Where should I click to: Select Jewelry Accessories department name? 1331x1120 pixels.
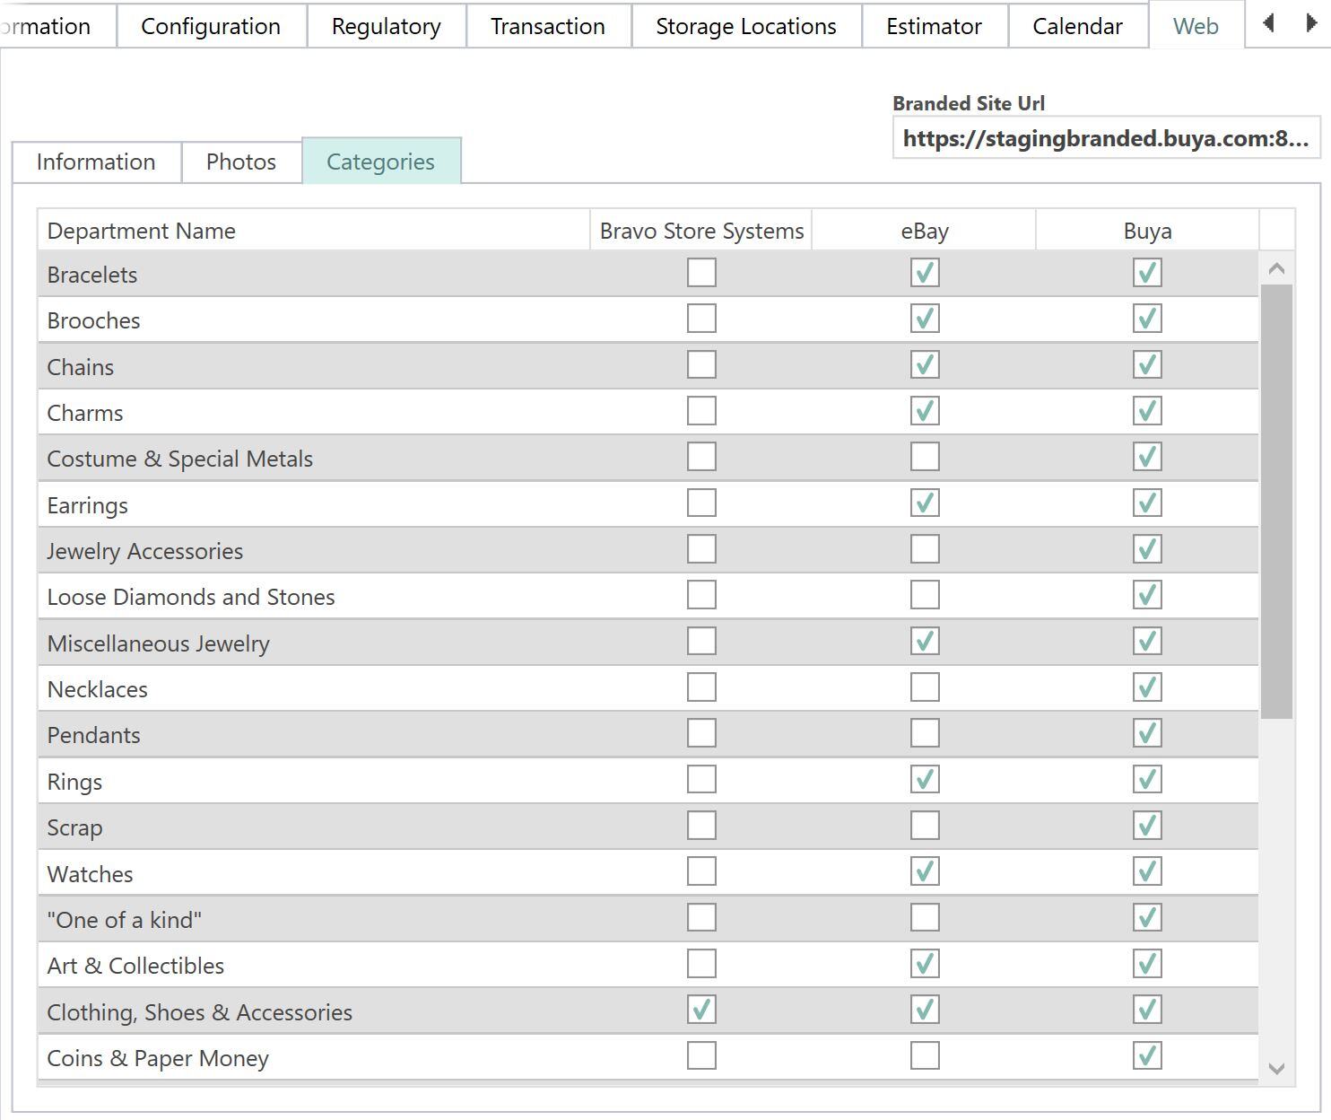pos(145,551)
